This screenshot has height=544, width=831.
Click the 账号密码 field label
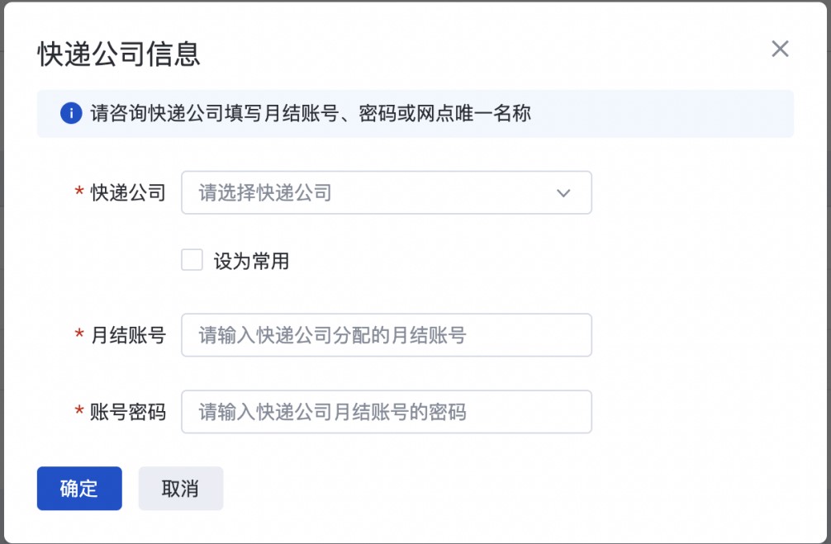(x=128, y=412)
